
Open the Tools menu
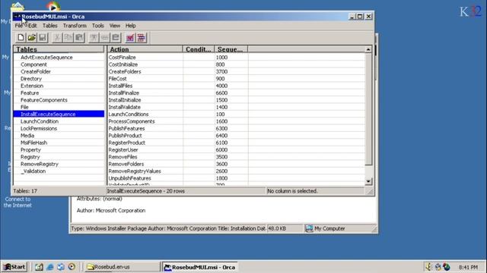98,26
